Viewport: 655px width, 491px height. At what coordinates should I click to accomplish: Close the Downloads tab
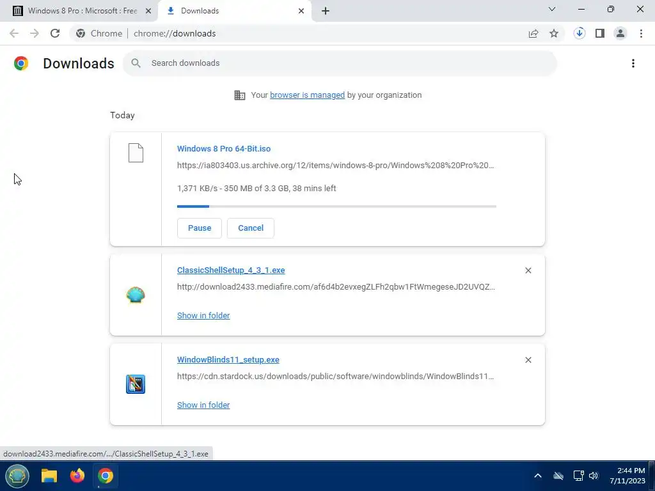301,11
